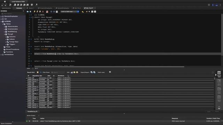
Task: Open the object inspector icon in main toolbar
Action: coord(10,5)
